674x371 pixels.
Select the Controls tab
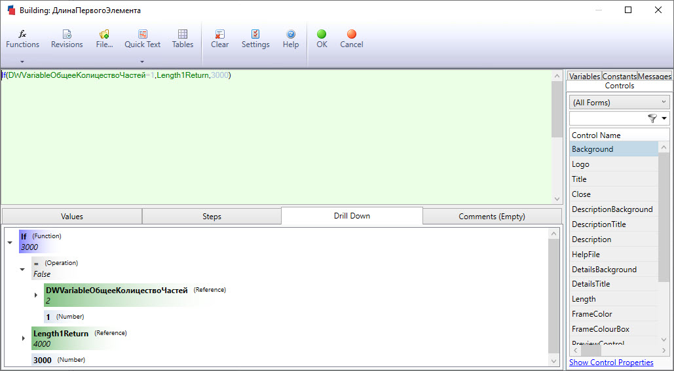pos(620,86)
